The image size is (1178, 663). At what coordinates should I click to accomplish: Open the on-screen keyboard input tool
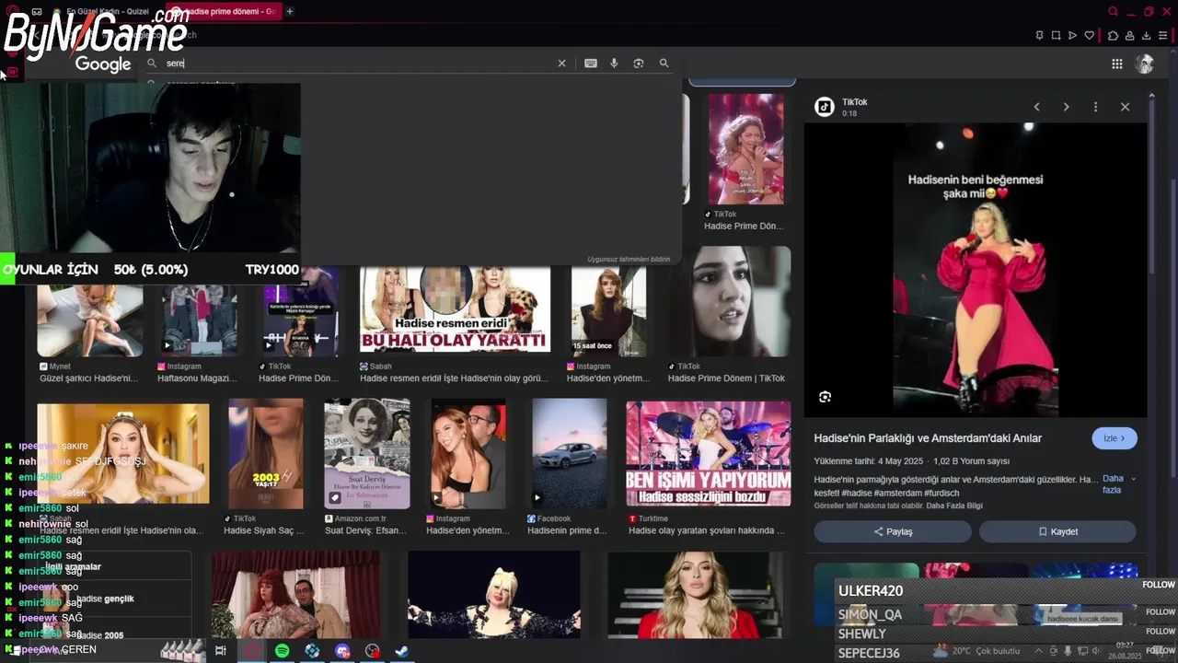tap(591, 64)
